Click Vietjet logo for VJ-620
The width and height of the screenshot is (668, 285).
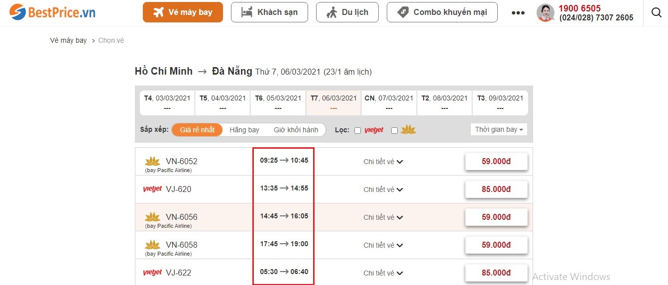point(152,189)
